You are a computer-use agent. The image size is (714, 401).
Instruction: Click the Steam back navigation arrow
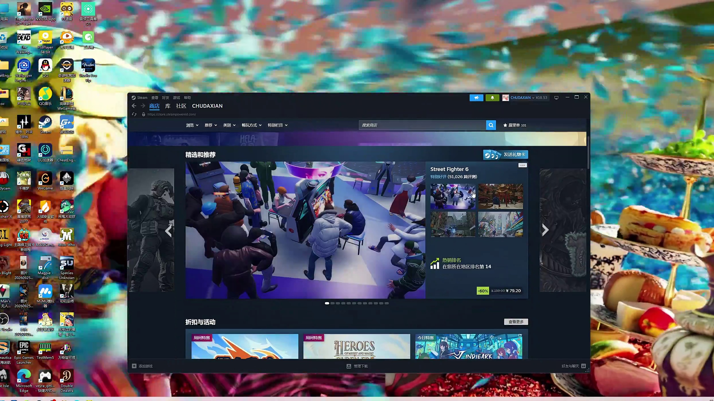point(134,106)
